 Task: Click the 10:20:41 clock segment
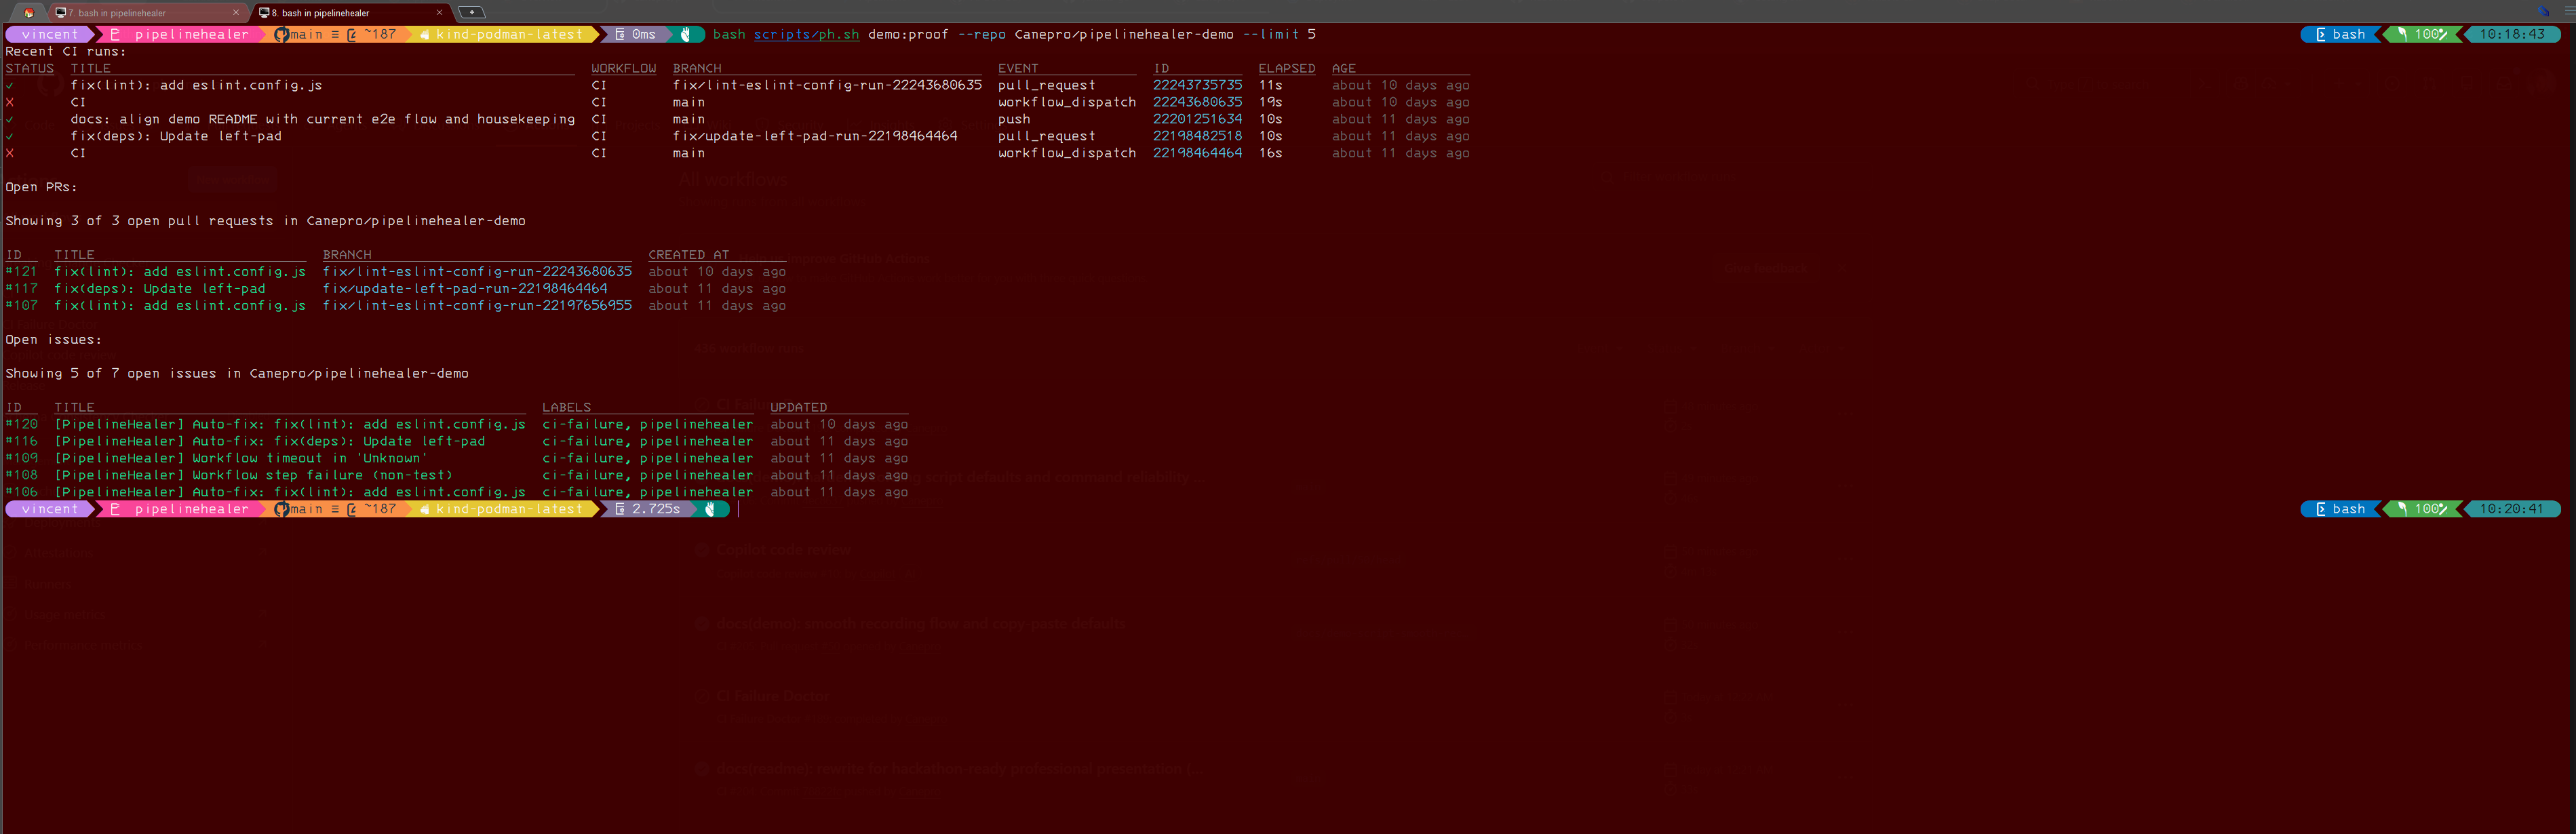2512,509
